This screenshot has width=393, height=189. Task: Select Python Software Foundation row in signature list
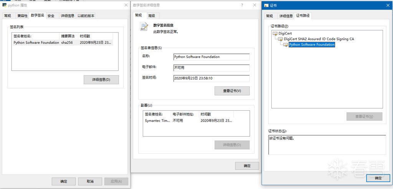coord(63,43)
